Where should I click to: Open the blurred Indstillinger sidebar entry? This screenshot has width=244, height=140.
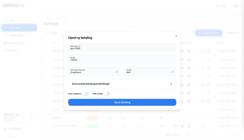13,129
